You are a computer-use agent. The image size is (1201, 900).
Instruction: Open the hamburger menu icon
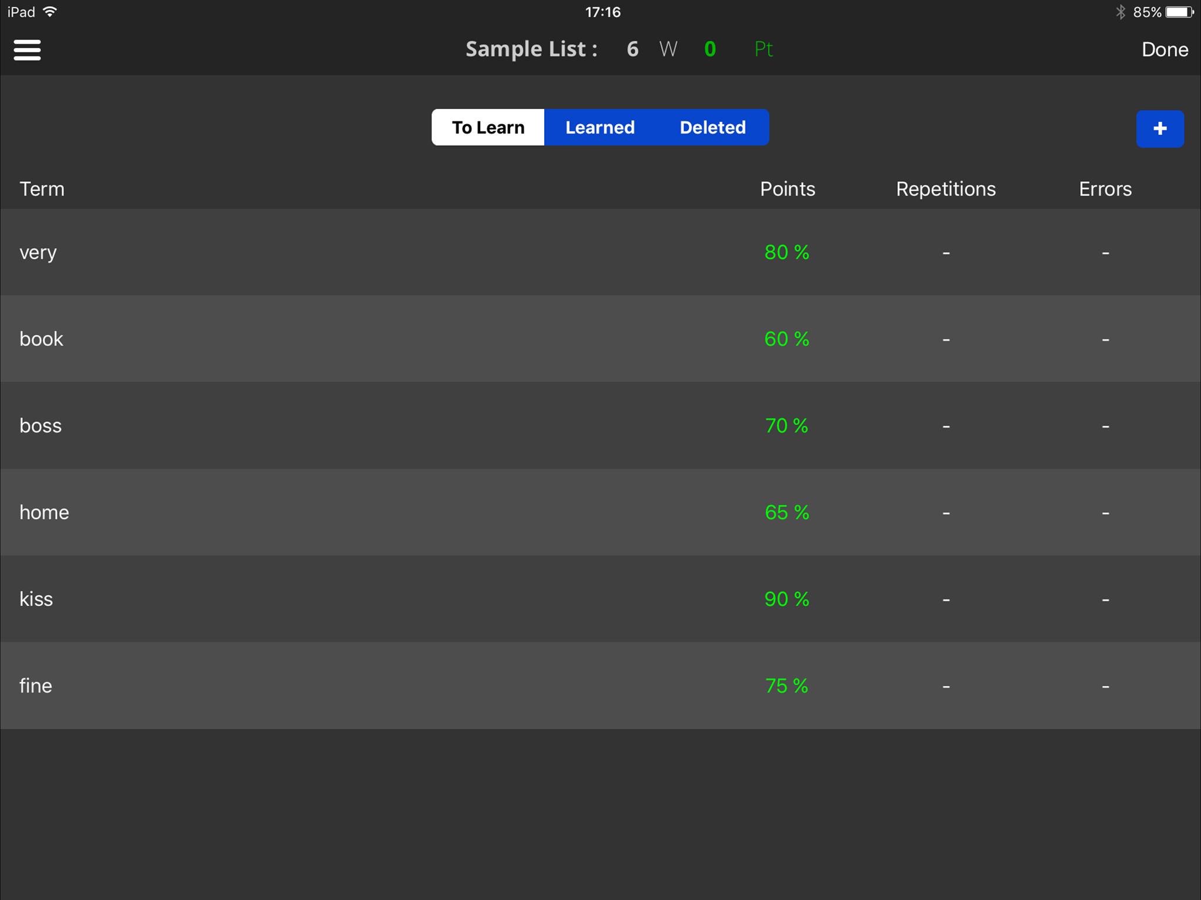(27, 50)
